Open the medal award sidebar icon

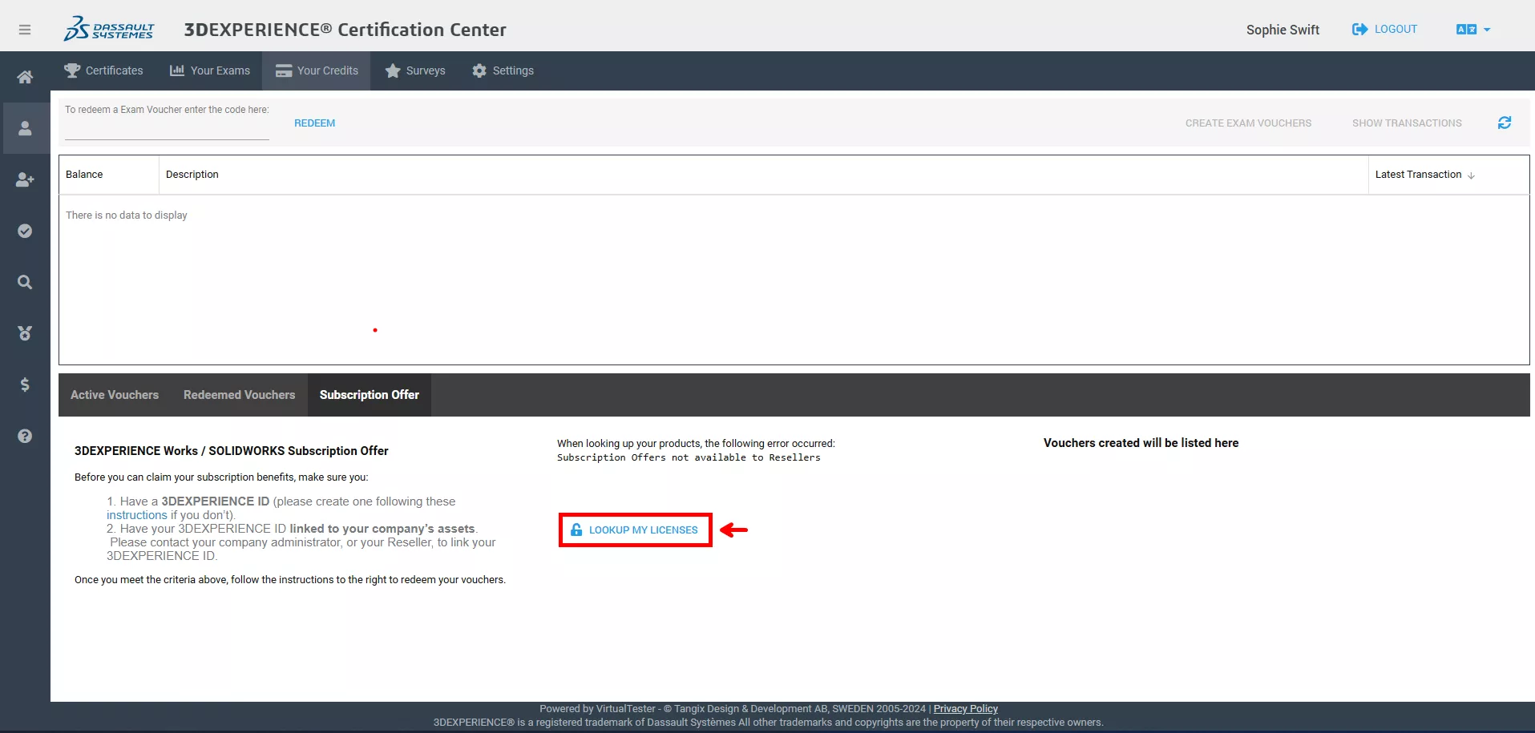pos(25,333)
